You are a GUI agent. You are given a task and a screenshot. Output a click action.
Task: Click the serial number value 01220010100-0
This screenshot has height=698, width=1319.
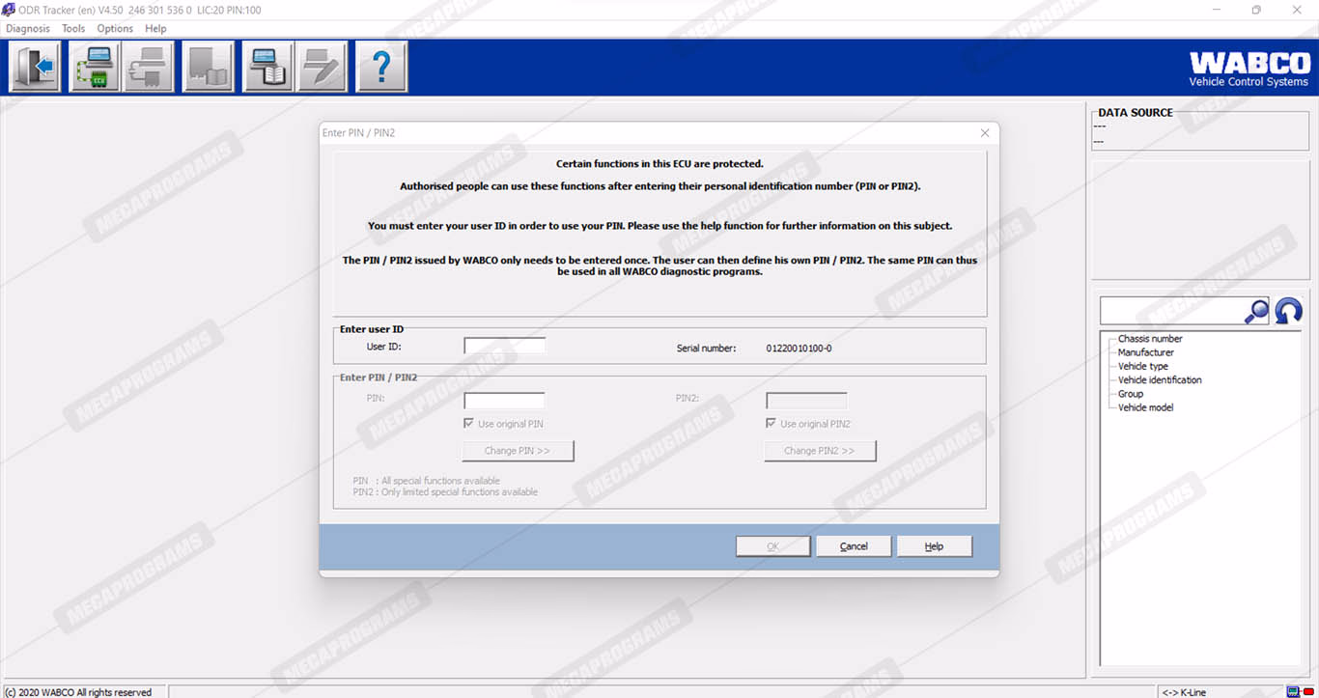pos(799,348)
